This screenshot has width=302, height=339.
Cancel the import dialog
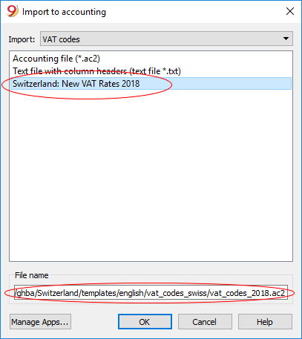pos(205,322)
